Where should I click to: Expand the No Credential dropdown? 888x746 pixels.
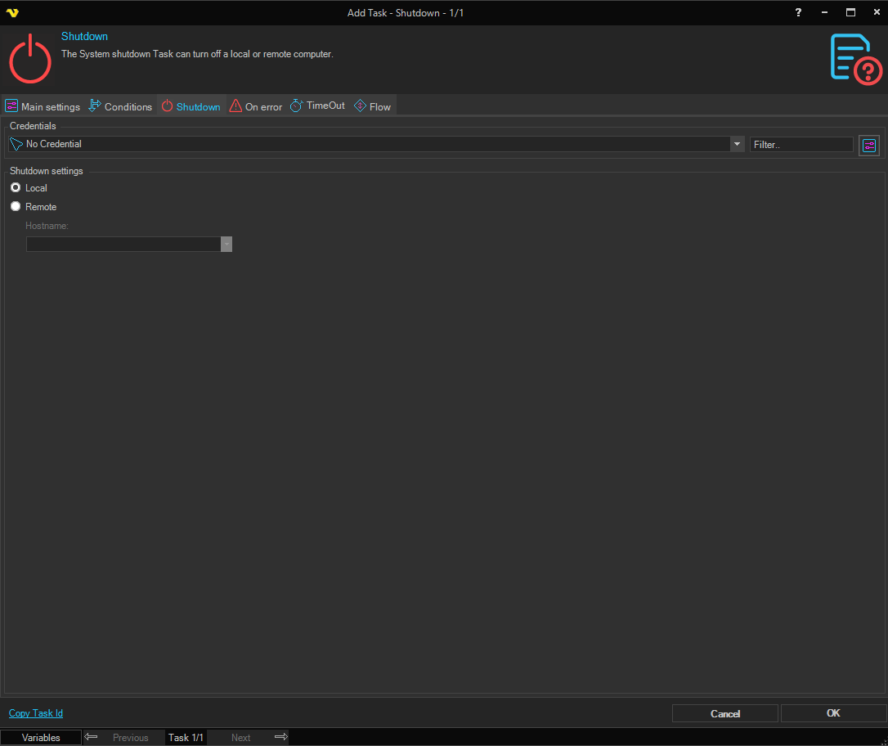click(x=737, y=144)
